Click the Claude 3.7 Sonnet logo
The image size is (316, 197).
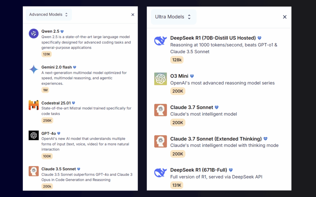click(x=160, y=110)
